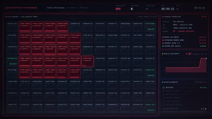Click the 02:41:43 clock

200,8
